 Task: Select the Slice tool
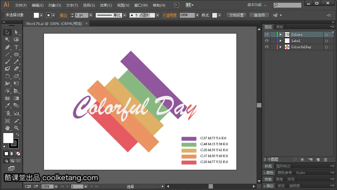click(16, 121)
